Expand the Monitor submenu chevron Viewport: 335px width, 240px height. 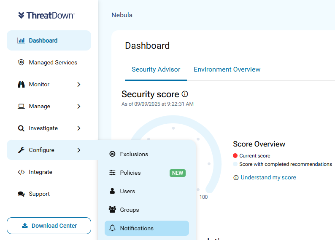pos(79,84)
